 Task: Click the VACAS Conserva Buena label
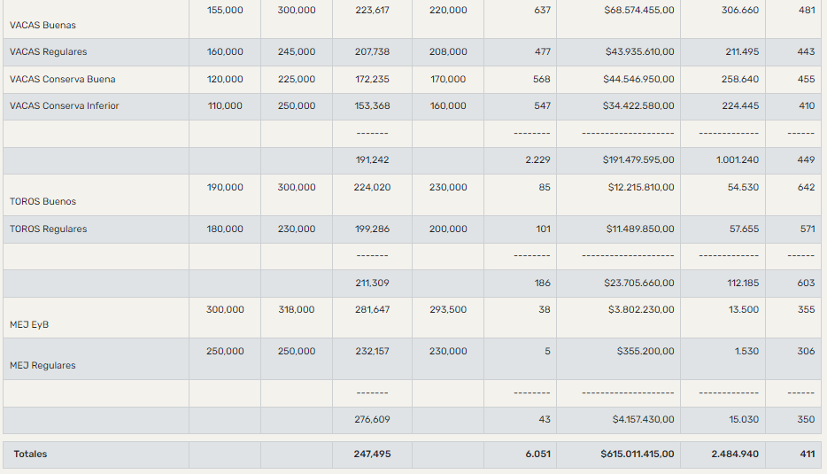click(x=62, y=79)
